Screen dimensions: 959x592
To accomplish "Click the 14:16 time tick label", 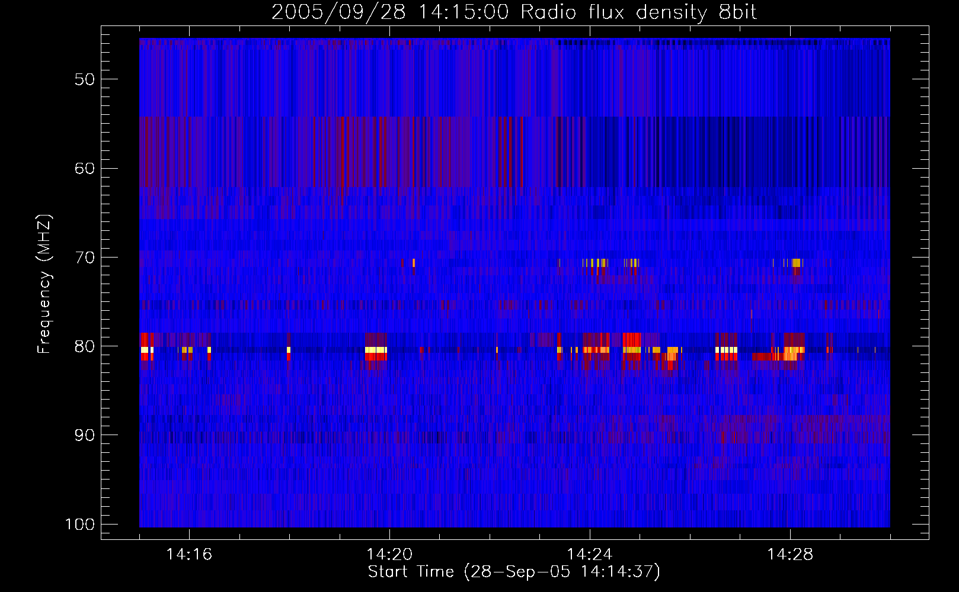I will pyautogui.click(x=189, y=555).
